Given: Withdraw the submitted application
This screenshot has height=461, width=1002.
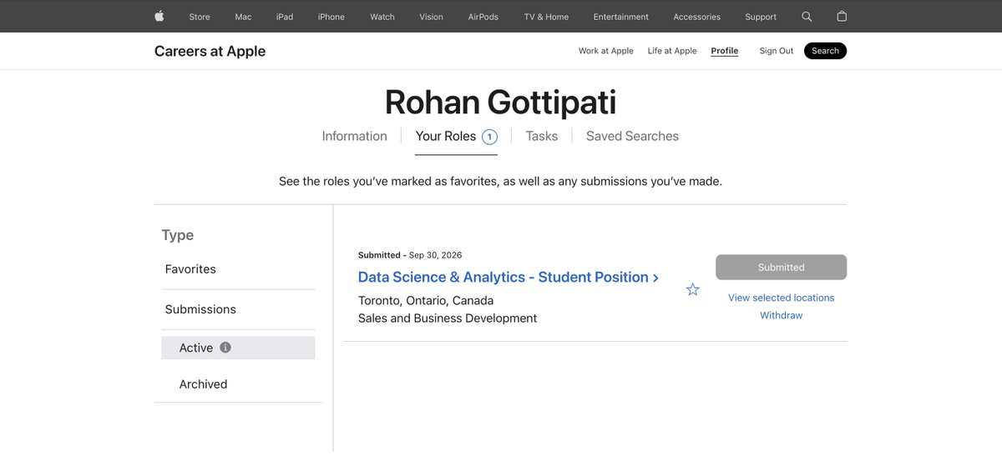Looking at the screenshot, I should pos(781,315).
